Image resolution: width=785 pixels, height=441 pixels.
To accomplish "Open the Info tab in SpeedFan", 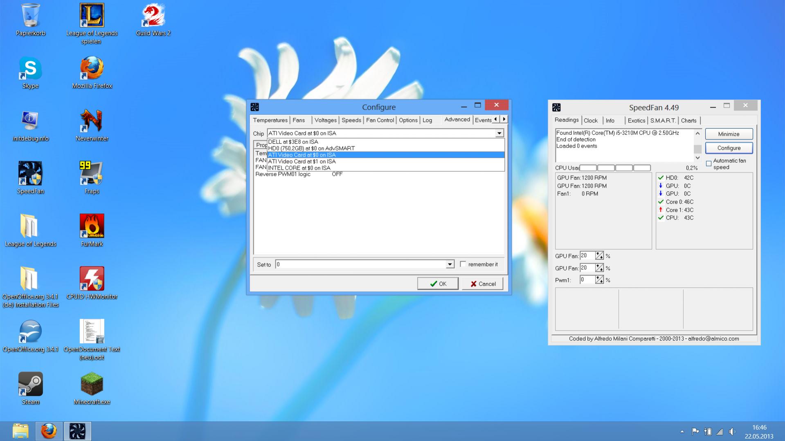I will [x=610, y=121].
